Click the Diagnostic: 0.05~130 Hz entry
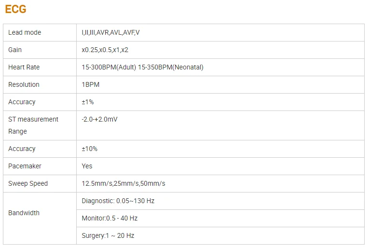The height and width of the screenshot is (248, 384). pos(118,201)
